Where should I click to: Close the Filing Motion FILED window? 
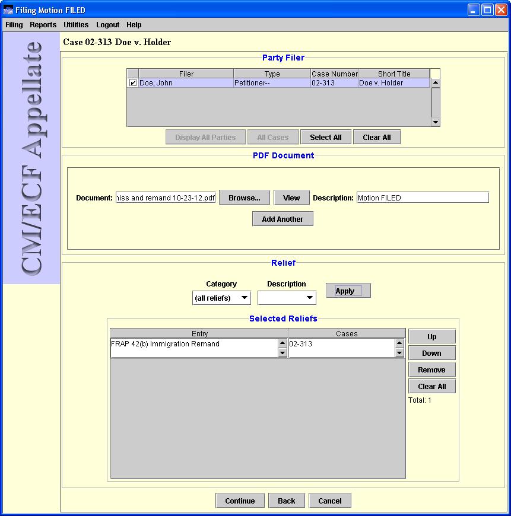(501, 10)
